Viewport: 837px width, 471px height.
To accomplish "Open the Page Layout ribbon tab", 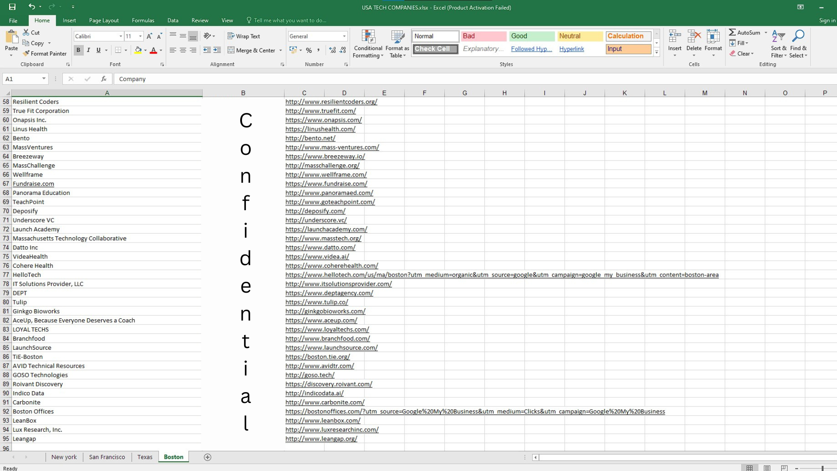I will click(104, 20).
